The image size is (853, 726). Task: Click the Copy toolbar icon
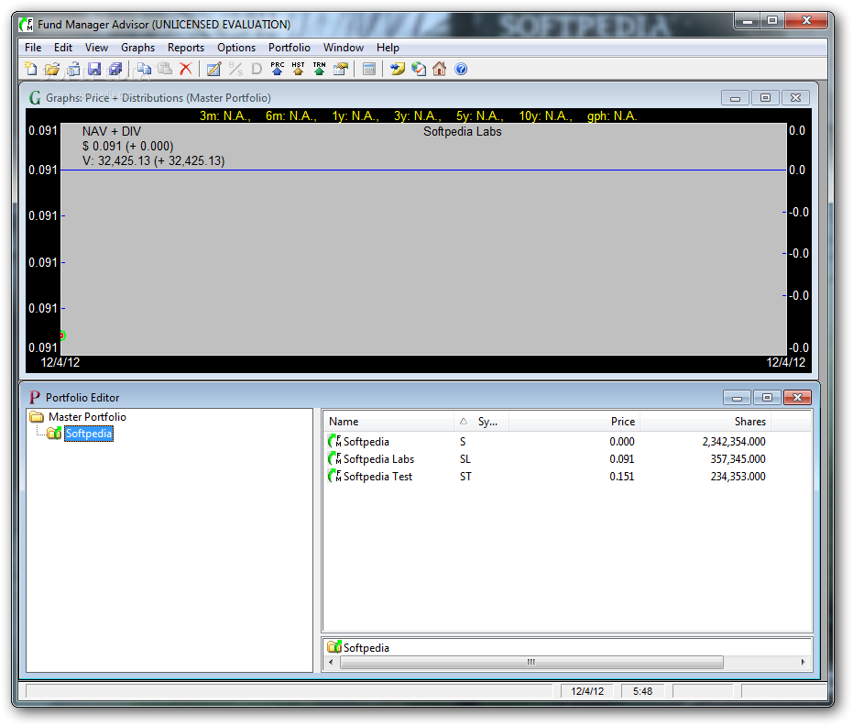[144, 69]
